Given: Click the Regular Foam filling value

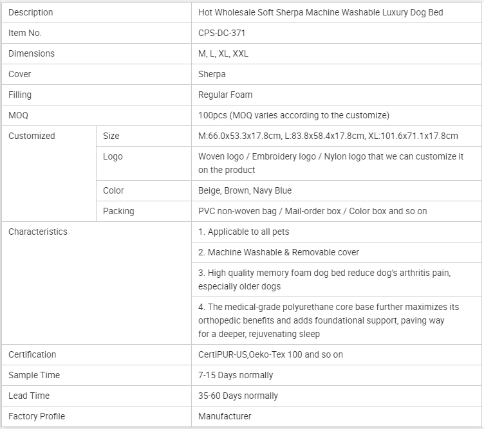Looking at the screenshot, I should coord(225,95).
